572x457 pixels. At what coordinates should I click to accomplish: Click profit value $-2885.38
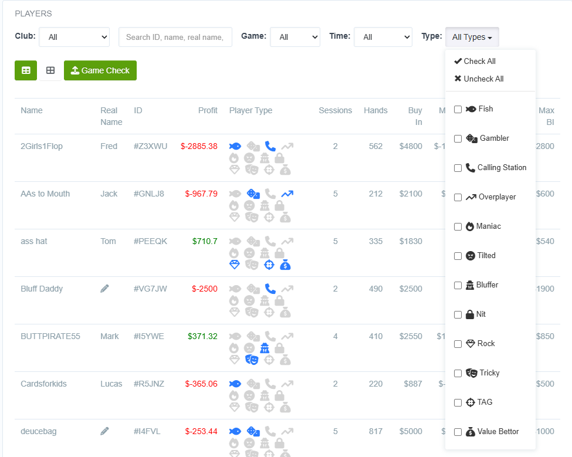[199, 146]
